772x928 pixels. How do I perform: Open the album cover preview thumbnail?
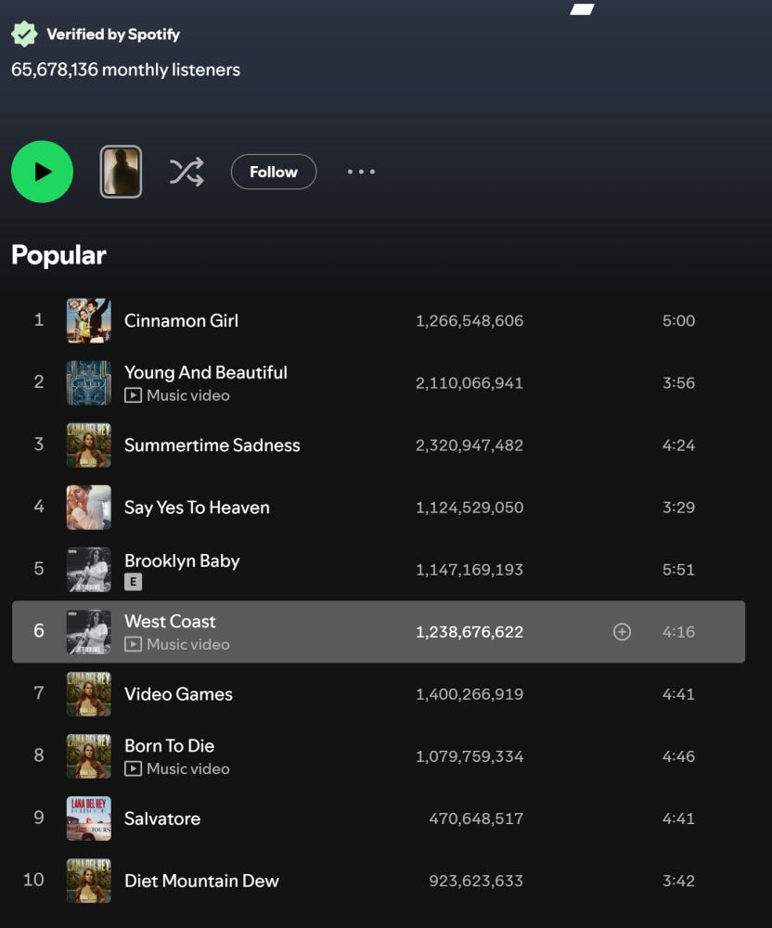point(121,172)
